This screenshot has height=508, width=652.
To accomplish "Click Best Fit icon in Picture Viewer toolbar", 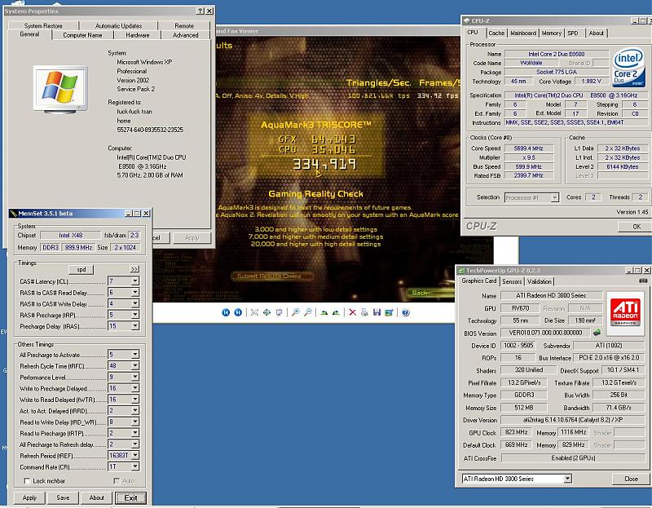I will point(254,312).
